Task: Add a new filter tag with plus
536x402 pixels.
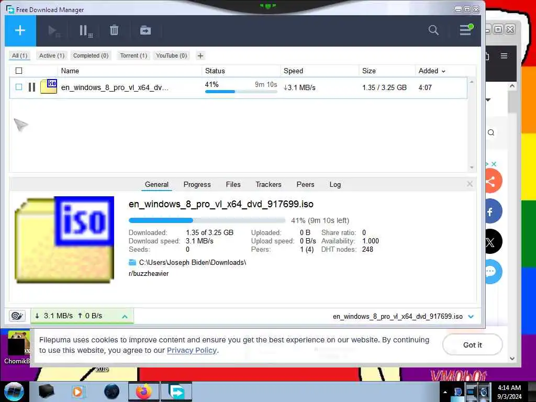Action: 200,55
